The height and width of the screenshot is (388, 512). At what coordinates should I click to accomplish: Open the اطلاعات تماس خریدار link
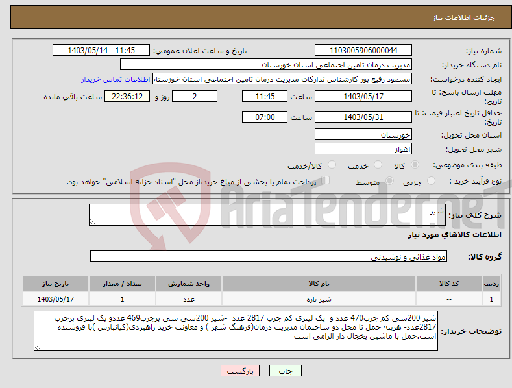pos(116,79)
